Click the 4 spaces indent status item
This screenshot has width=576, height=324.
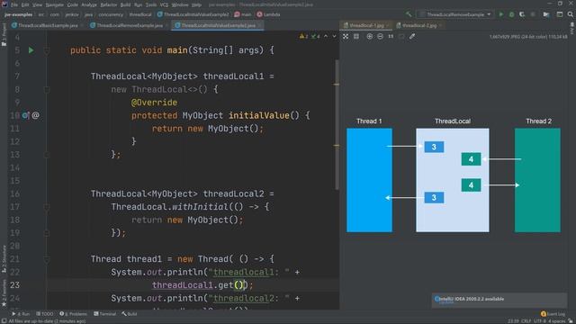(x=558, y=321)
